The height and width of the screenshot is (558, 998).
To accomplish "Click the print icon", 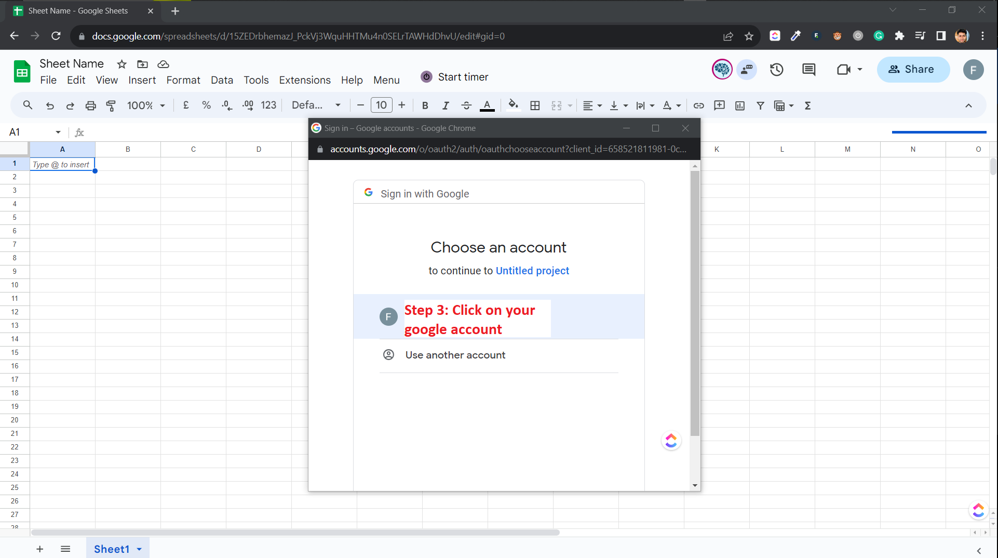I will click(91, 105).
